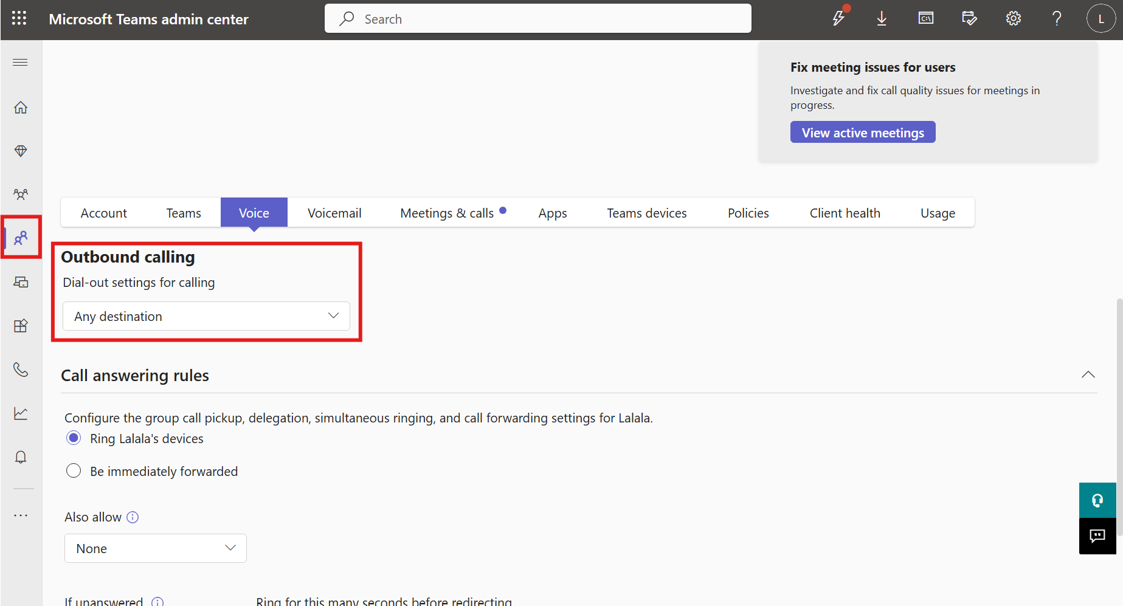Select Ring Lalala's devices option
Viewport: 1123px width, 606px height.
pyautogui.click(x=74, y=438)
